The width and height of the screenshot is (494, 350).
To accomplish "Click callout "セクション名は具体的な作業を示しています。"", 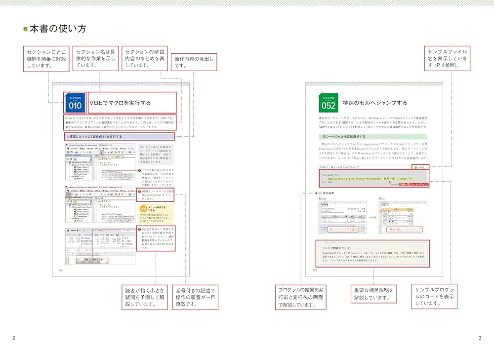I will [95, 59].
